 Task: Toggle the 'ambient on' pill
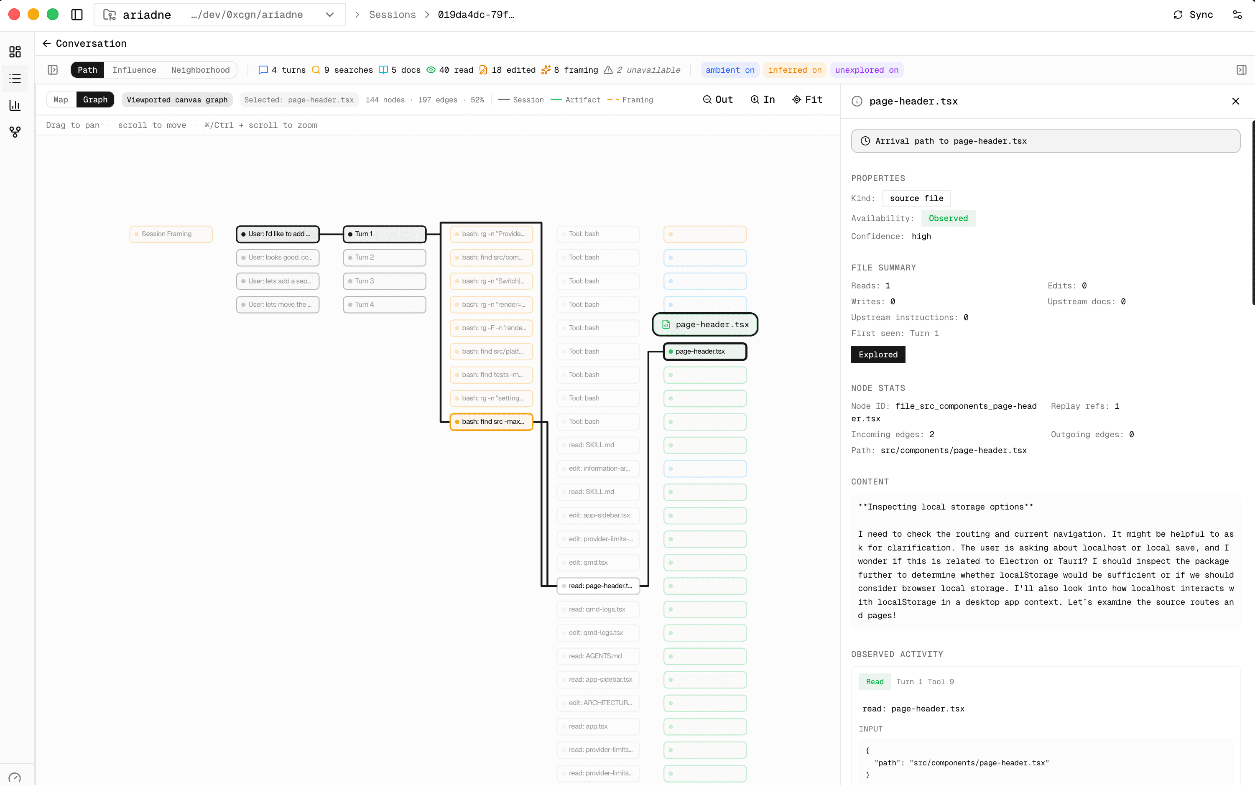pyautogui.click(x=729, y=69)
